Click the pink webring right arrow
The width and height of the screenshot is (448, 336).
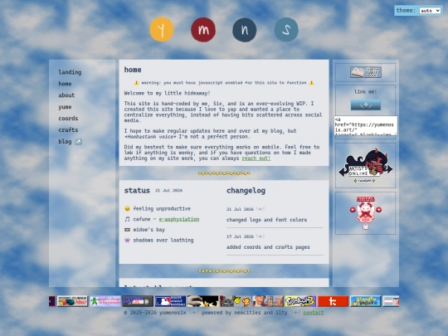click(x=378, y=210)
